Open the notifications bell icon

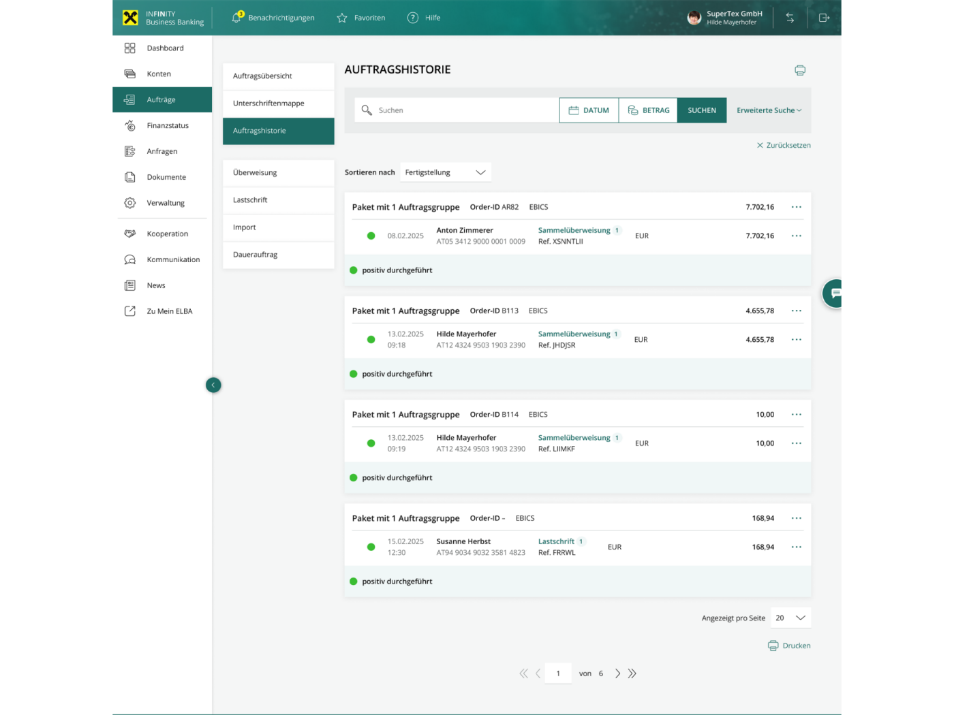coord(236,18)
